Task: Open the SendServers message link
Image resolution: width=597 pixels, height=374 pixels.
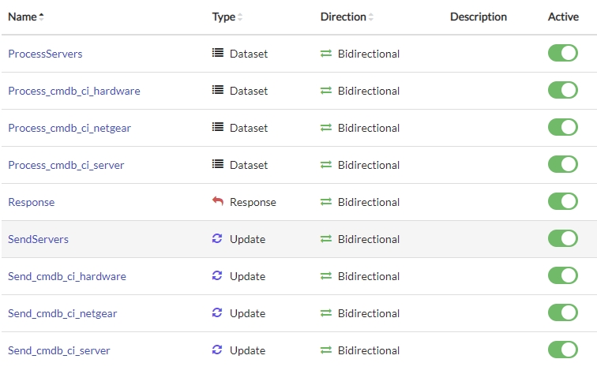Action: click(38, 239)
